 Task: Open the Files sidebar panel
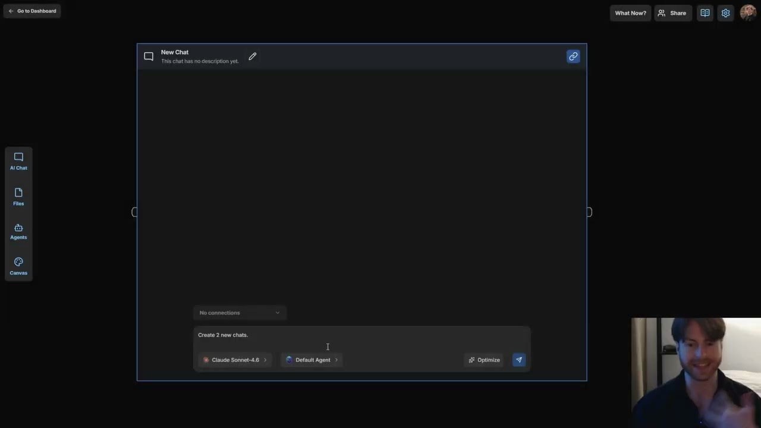pos(18,197)
